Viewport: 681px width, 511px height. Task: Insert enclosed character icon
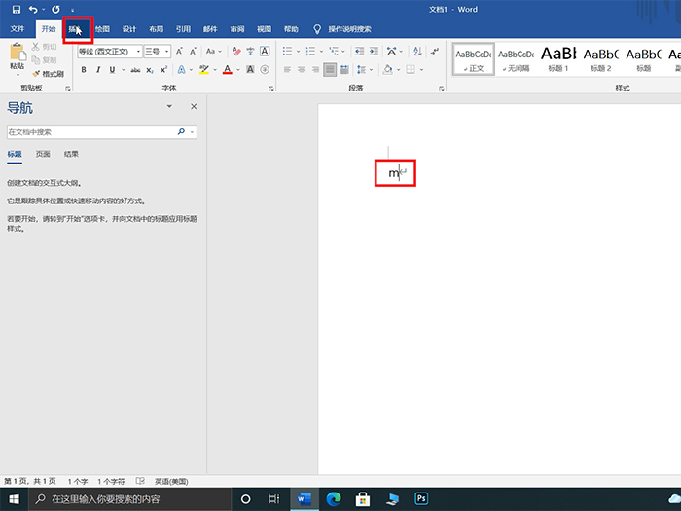click(265, 69)
